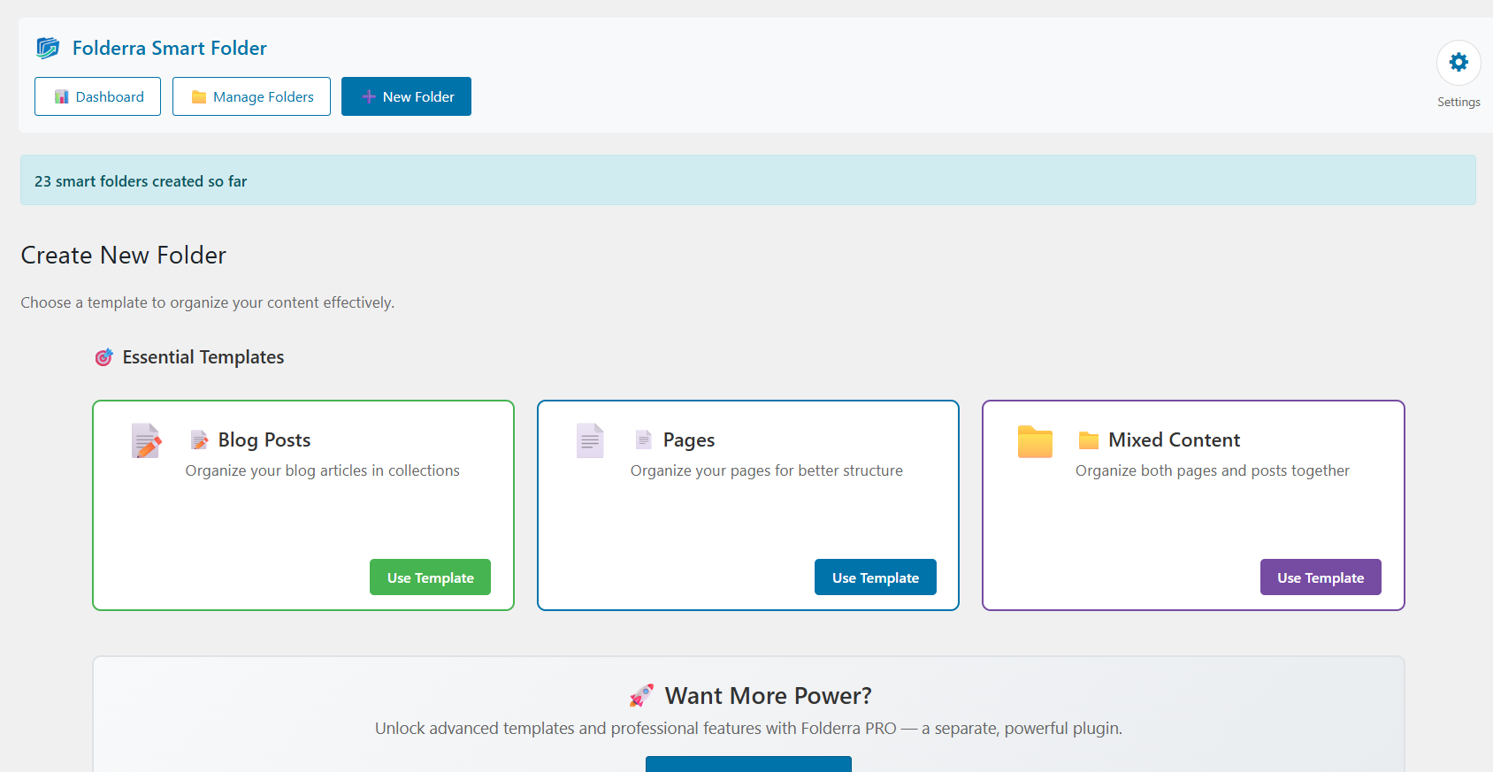Click the large Blog Posts pencil document icon
The height and width of the screenshot is (772, 1493).
[x=147, y=440]
